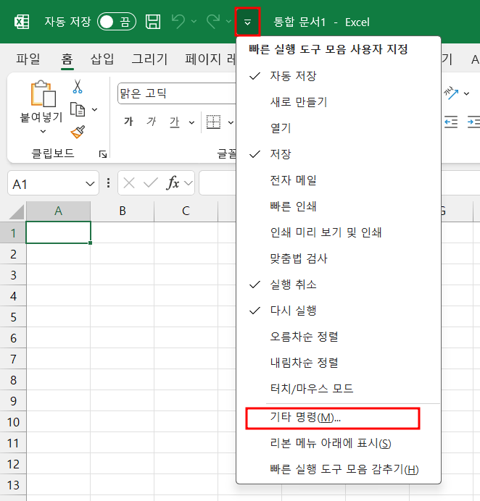Open the underline style dropdown arrow
Image resolution: width=480 pixels, height=501 pixels.
click(x=191, y=122)
